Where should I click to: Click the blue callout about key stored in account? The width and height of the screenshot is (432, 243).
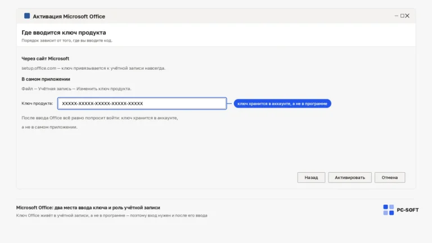282,103
